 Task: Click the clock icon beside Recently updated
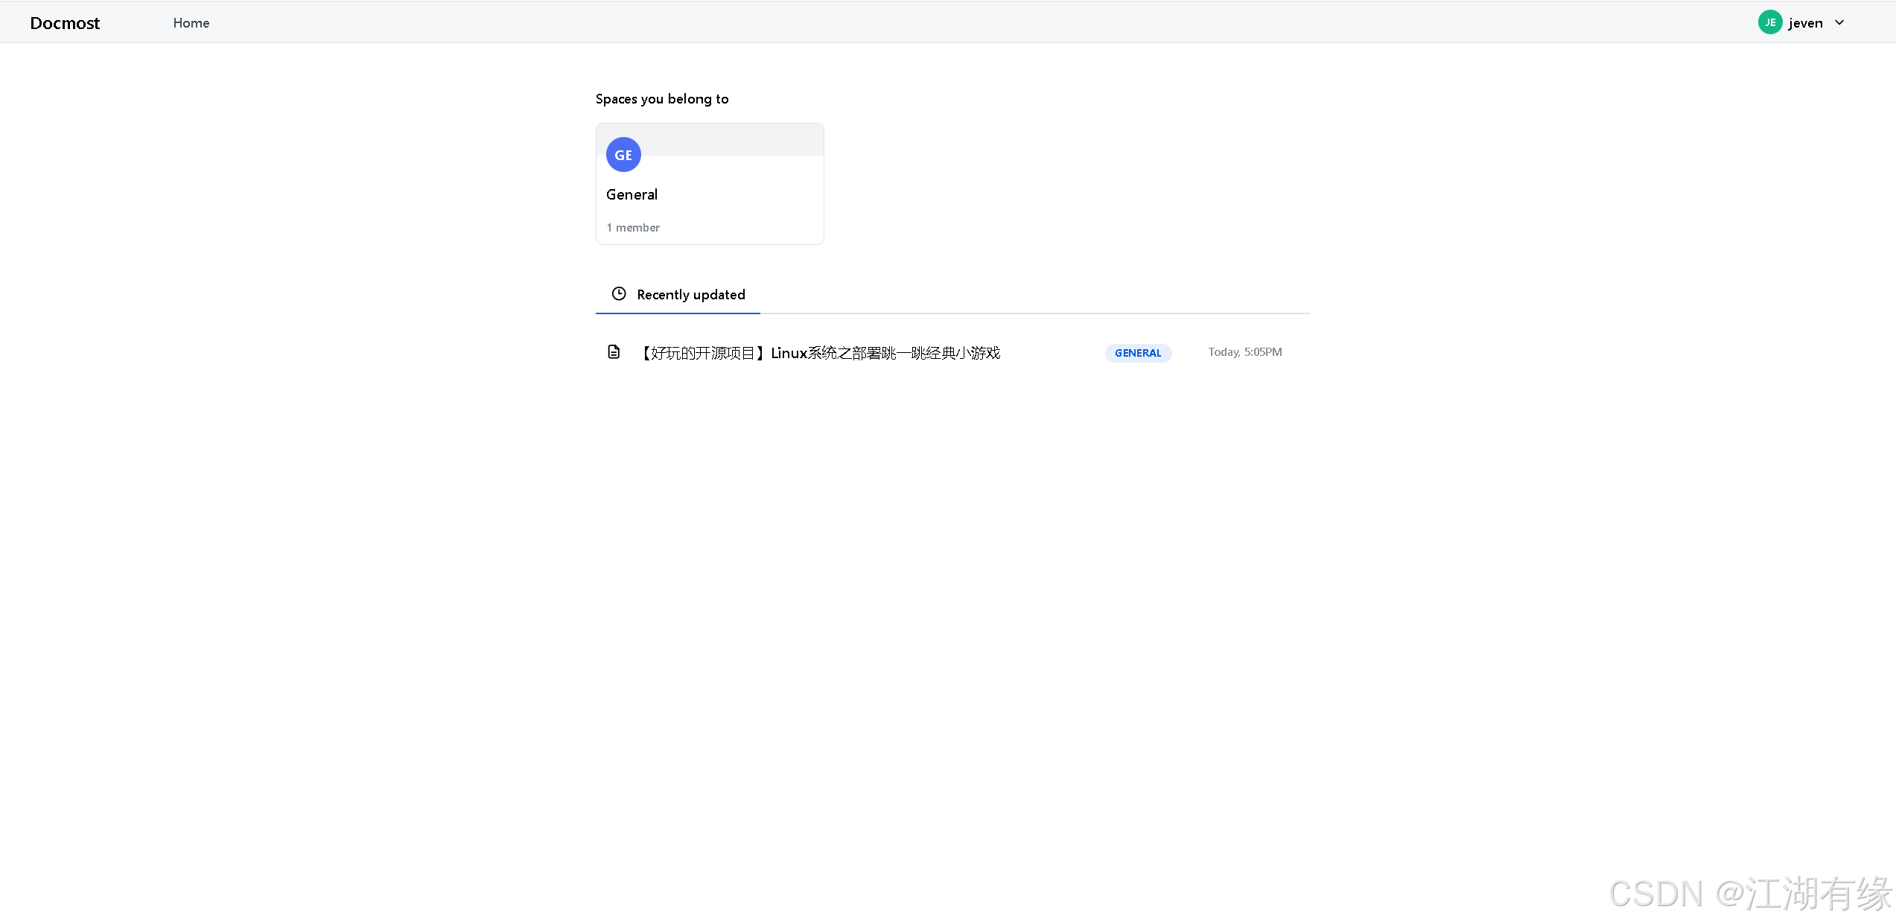tap(619, 294)
